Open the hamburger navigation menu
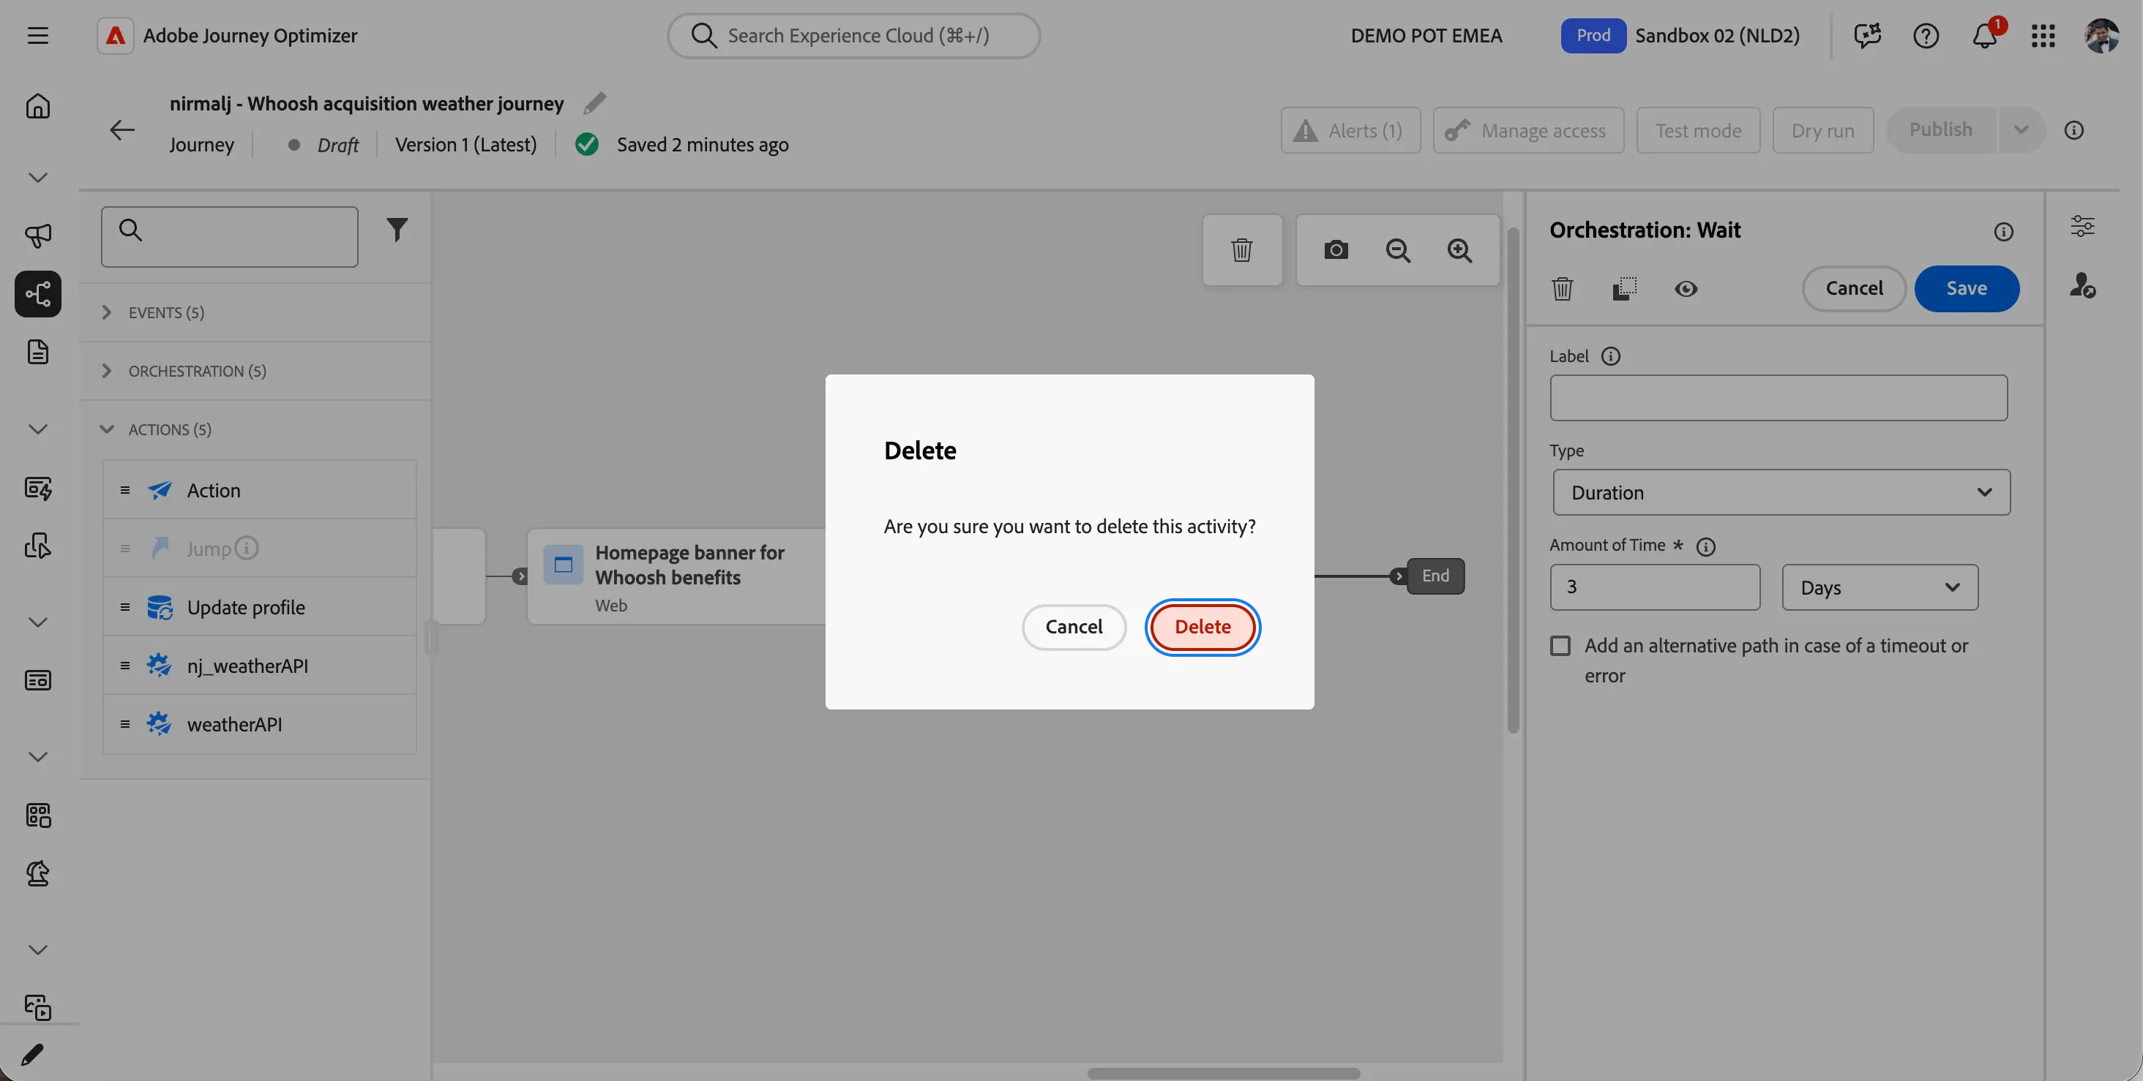The width and height of the screenshot is (2143, 1081). pos(37,36)
